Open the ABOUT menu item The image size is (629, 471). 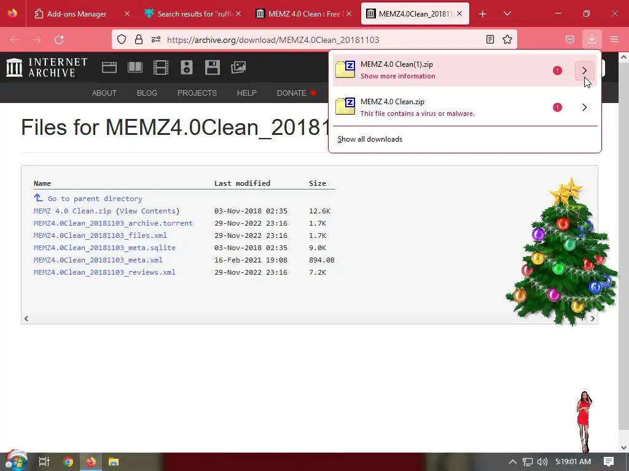pyautogui.click(x=104, y=93)
